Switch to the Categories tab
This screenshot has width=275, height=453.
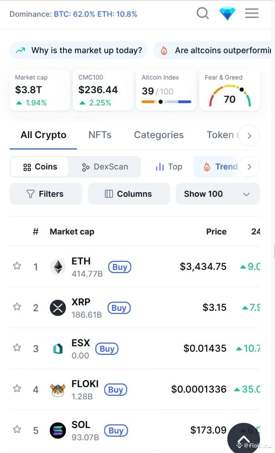coord(159,135)
